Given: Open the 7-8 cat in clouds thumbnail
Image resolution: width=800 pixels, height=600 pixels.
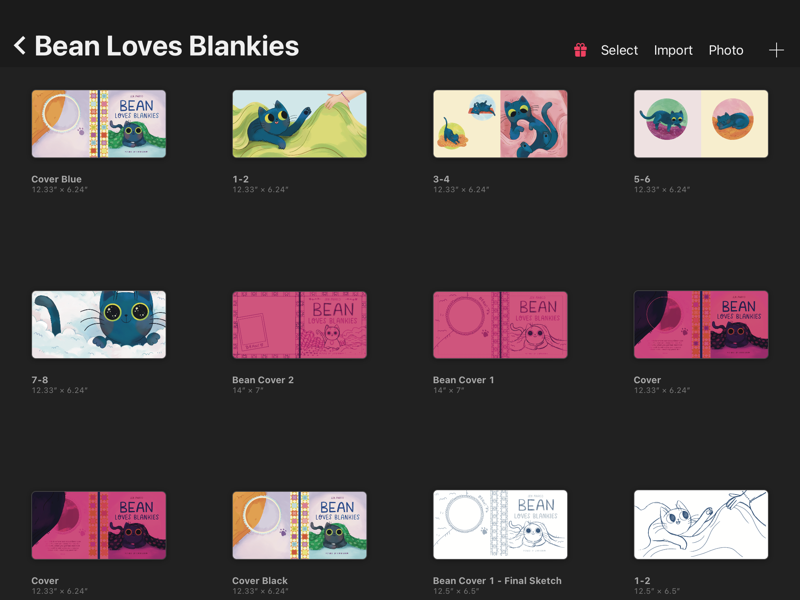Looking at the screenshot, I should click(99, 325).
